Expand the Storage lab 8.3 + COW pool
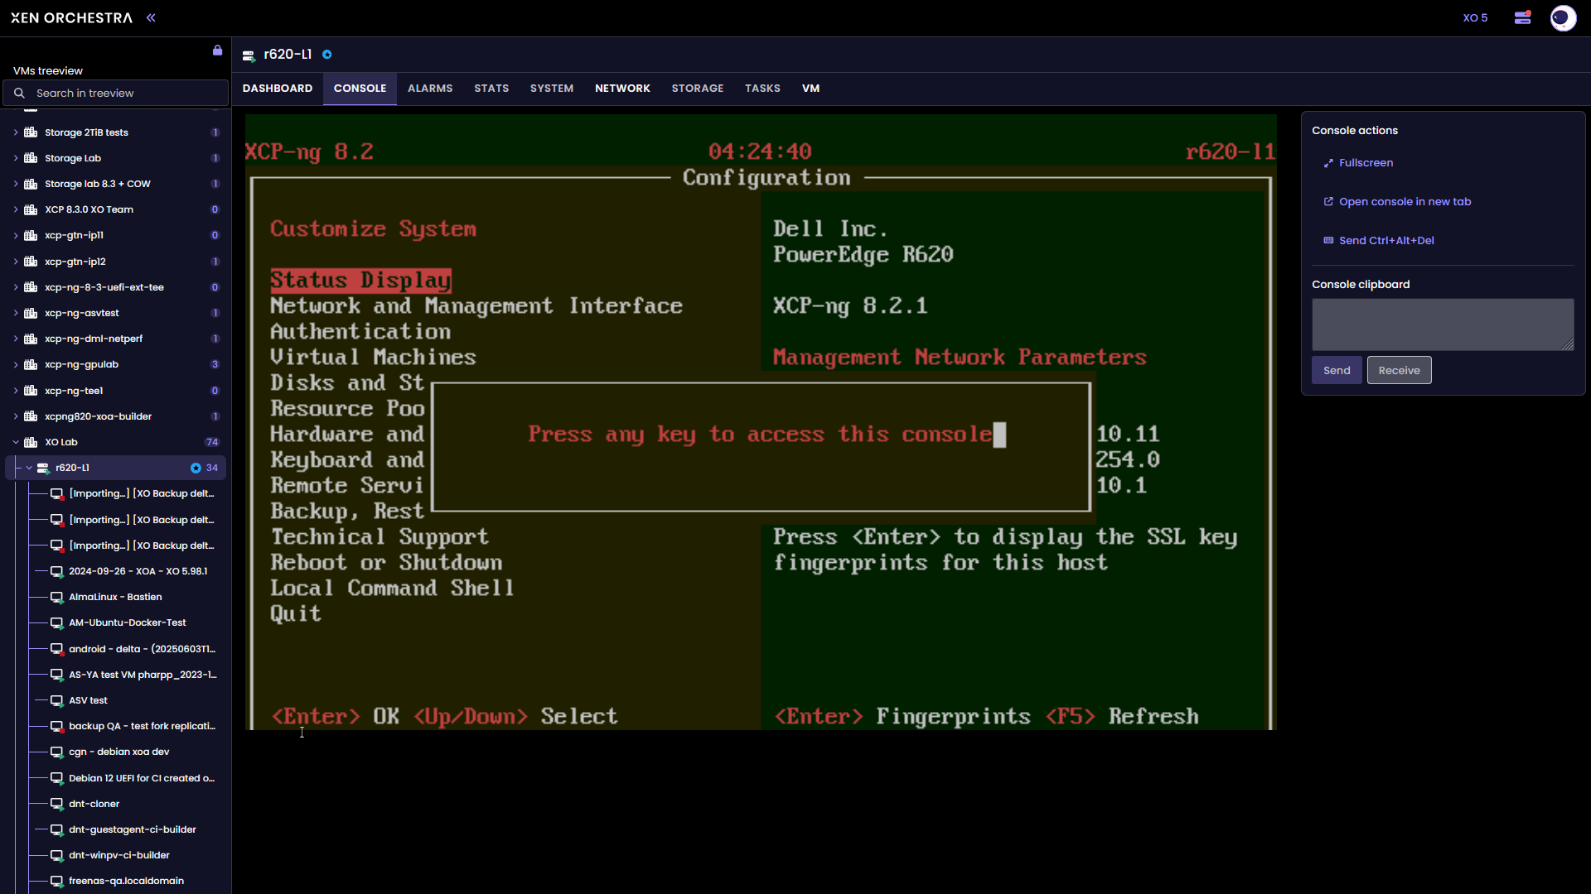The image size is (1591, 894). pyautogui.click(x=16, y=184)
